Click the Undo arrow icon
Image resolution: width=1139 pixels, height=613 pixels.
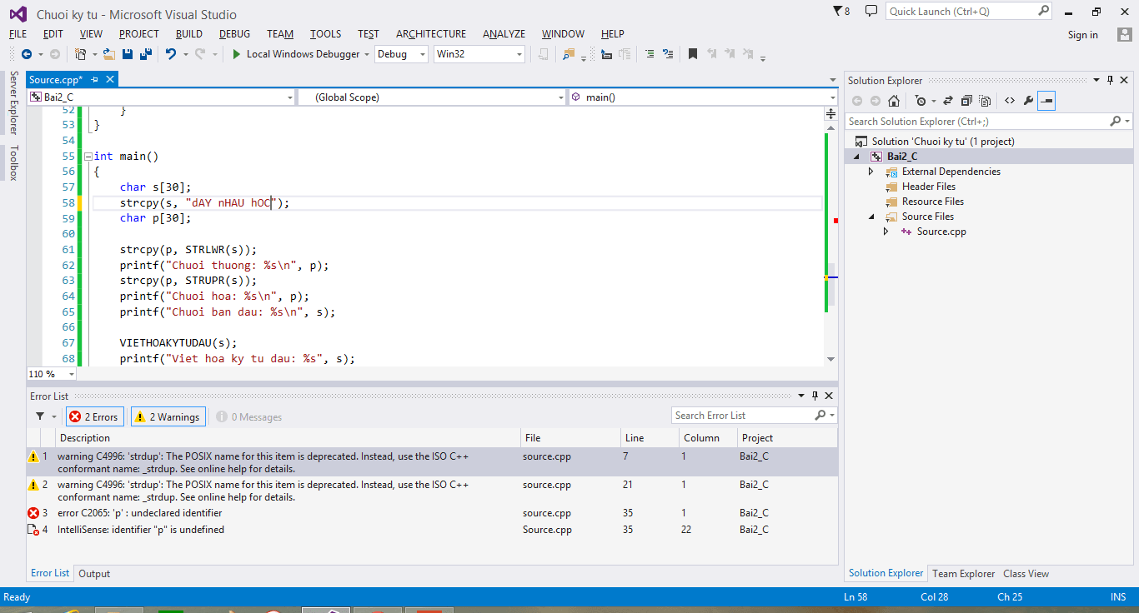click(x=170, y=54)
